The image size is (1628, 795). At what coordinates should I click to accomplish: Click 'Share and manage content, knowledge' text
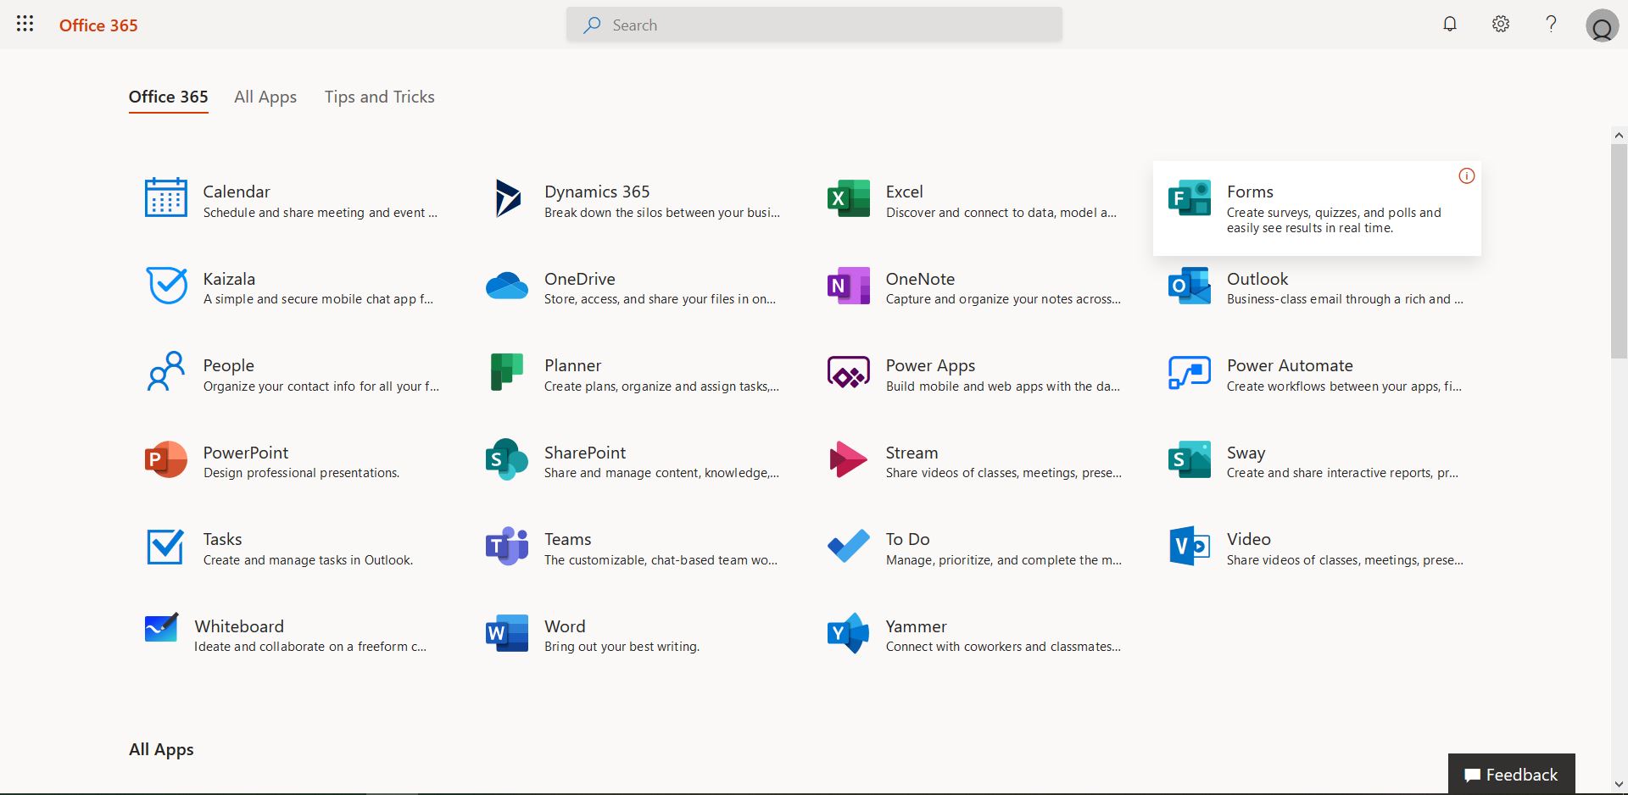click(x=661, y=473)
